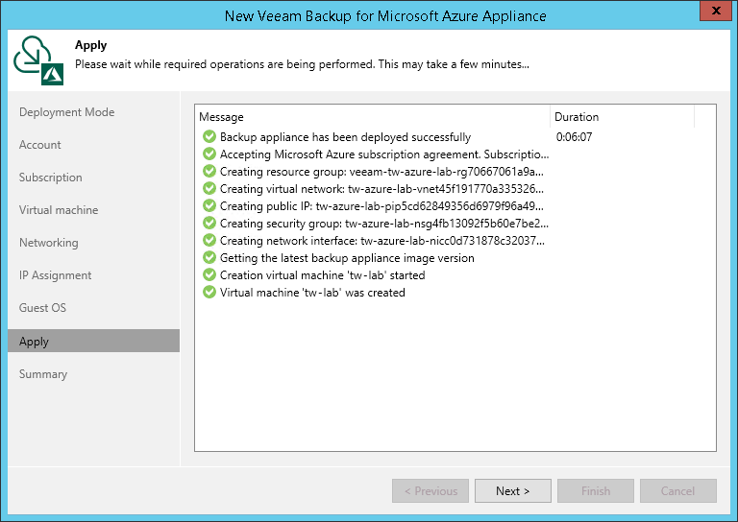738x522 pixels.
Task: Click green check icon beside 'Creating virtual network'
Action: [x=209, y=188]
